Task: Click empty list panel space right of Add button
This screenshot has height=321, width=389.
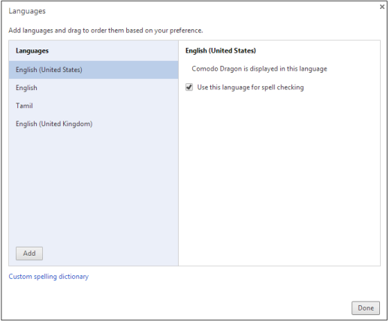Action: [110, 253]
